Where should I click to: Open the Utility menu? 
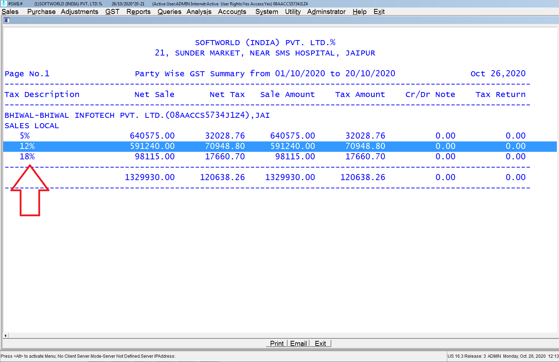coord(293,11)
